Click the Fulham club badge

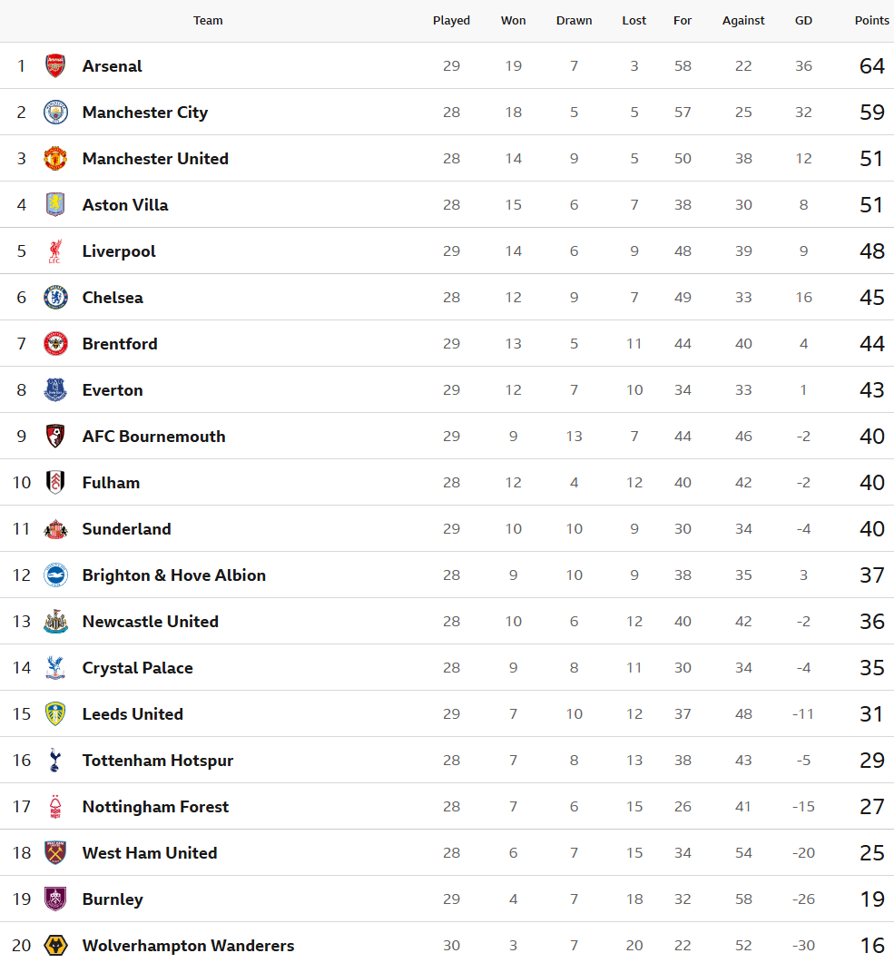point(55,483)
